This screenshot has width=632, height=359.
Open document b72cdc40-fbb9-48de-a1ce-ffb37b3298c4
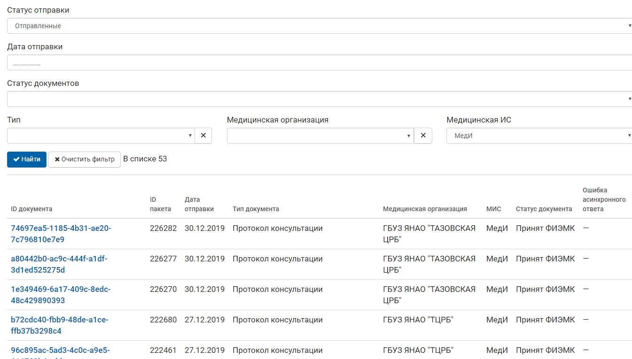(x=60, y=325)
